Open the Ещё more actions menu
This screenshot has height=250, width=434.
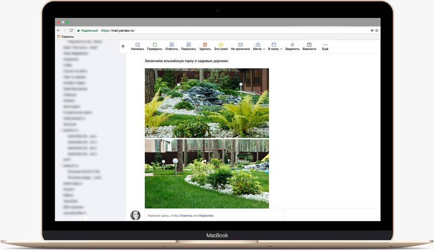coord(325,45)
